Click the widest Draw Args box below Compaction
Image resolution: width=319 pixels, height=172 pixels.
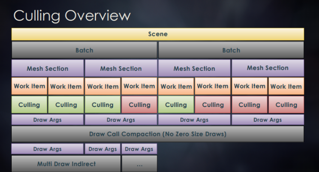click(x=48, y=149)
